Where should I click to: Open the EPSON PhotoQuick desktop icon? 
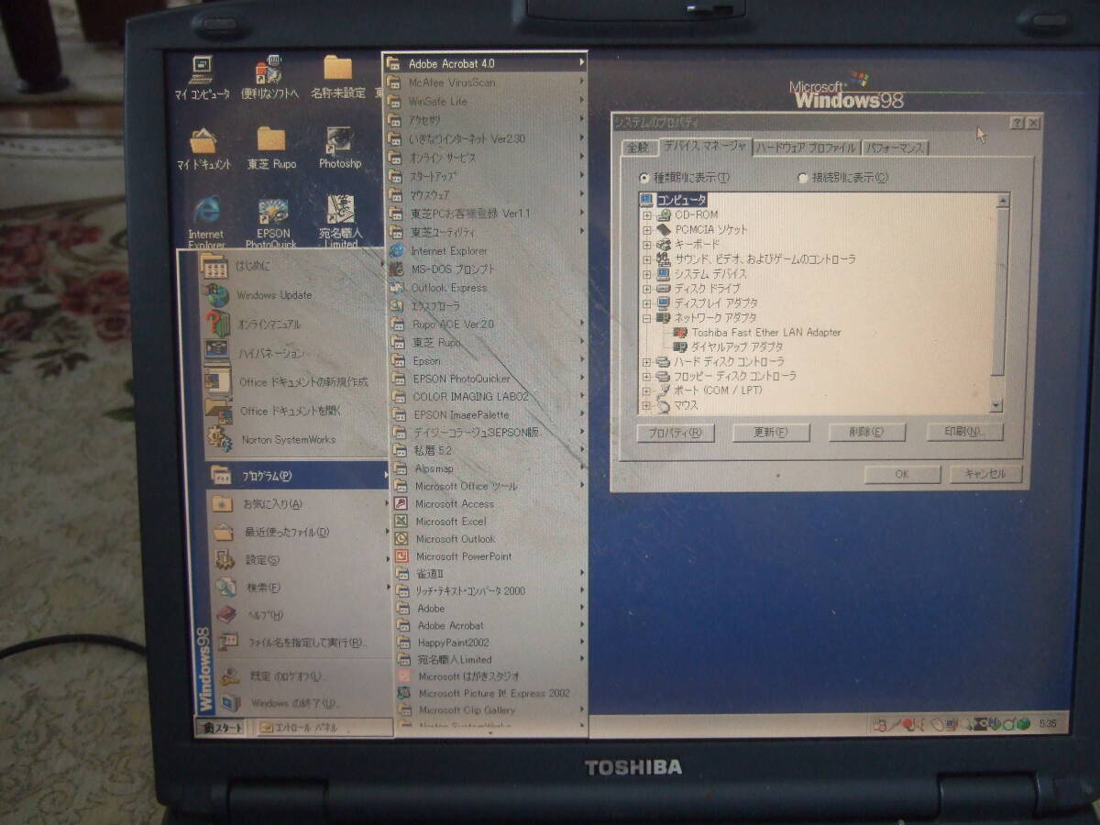[273, 223]
